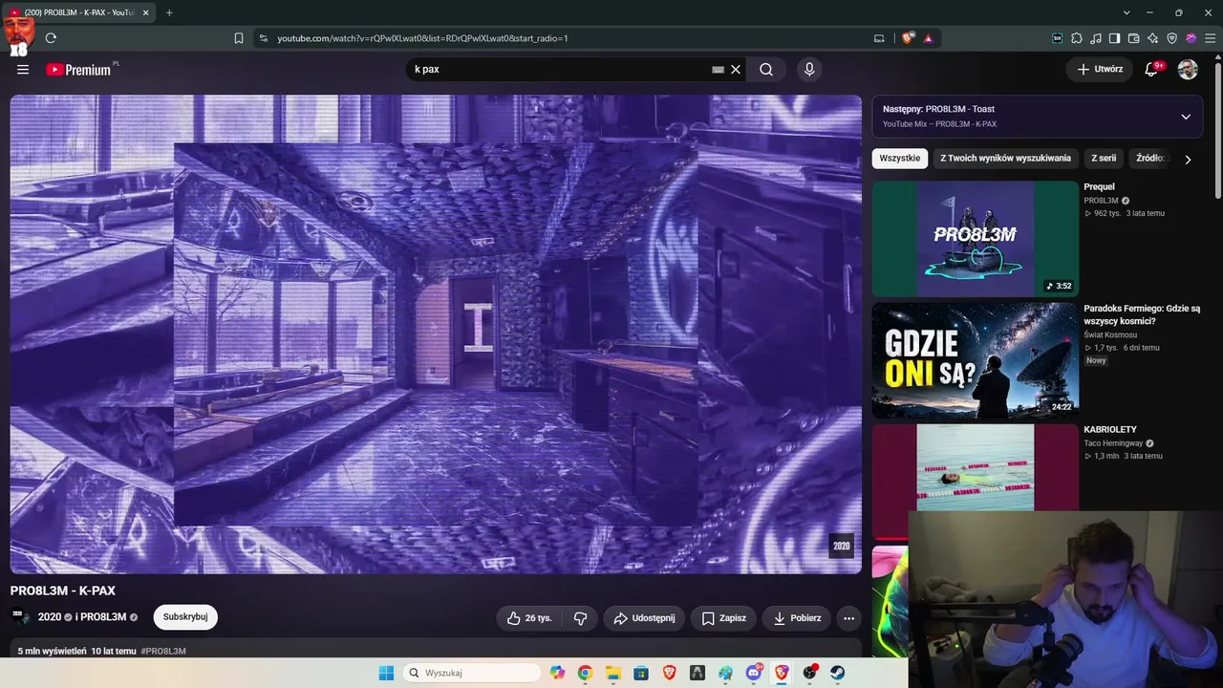This screenshot has height=688, width=1223.
Task: Open the media control music note
Action: pyautogui.click(x=1096, y=38)
